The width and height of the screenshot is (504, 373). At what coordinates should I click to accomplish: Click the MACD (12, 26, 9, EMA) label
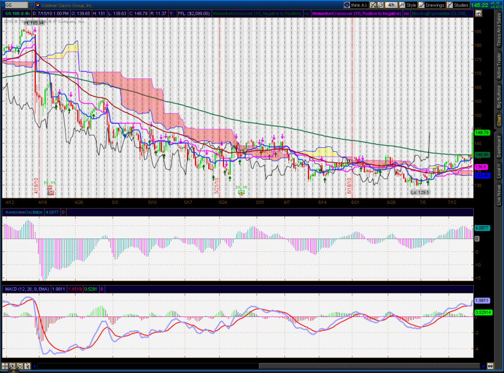point(27,289)
